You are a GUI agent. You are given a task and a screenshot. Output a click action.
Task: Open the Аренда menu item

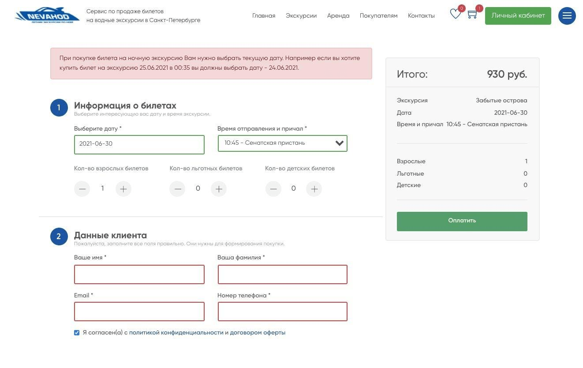pyautogui.click(x=338, y=16)
